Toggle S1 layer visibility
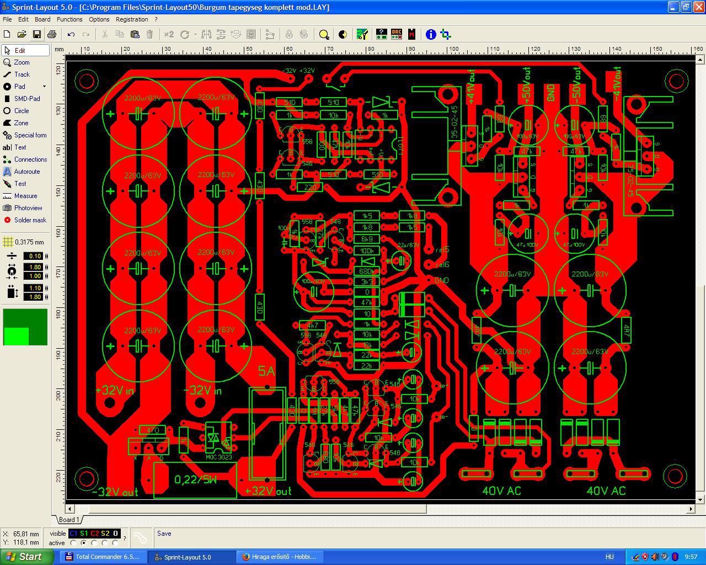The width and height of the screenshot is (706, 565). point(84,534)
